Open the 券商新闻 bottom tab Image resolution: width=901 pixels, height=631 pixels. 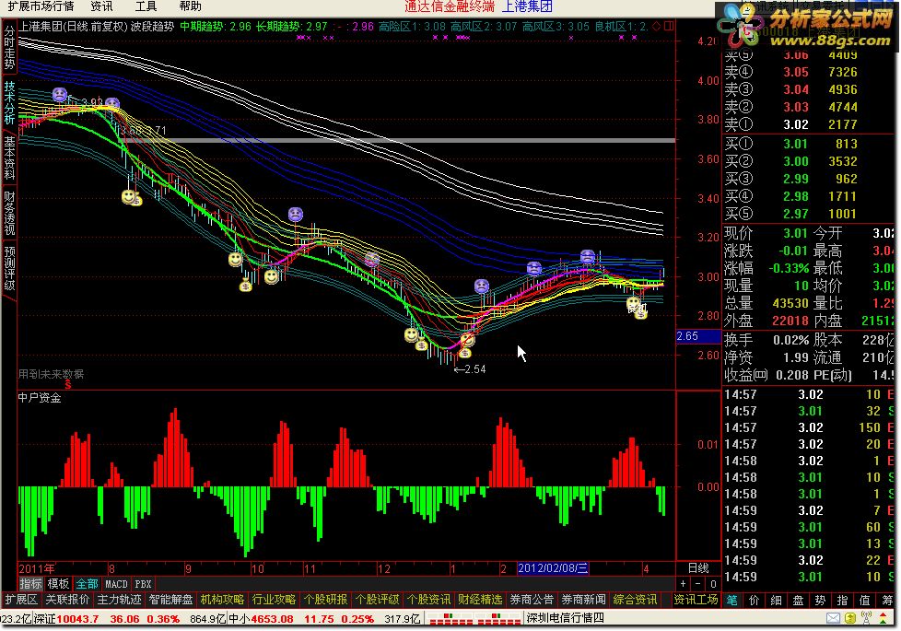pos(584,600)
